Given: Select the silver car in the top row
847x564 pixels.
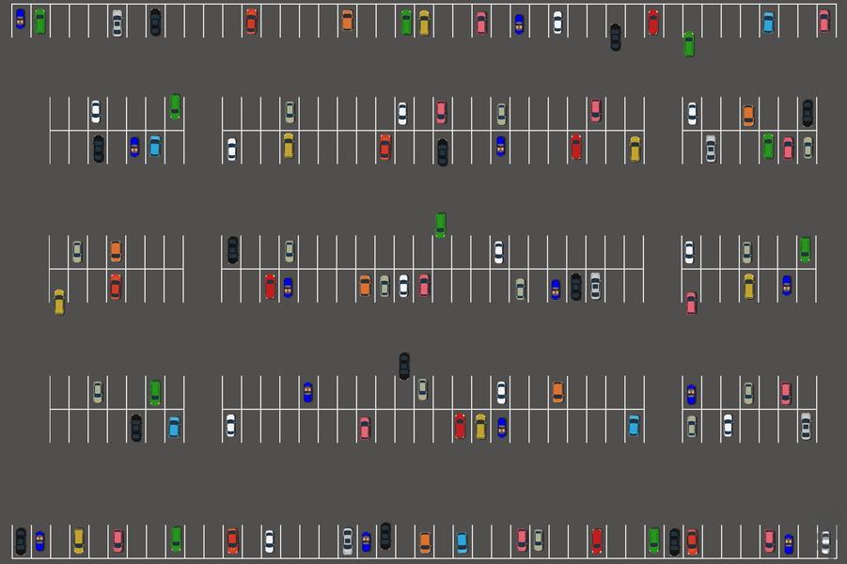Looking at the screenshot, I should tap(117, 23).
